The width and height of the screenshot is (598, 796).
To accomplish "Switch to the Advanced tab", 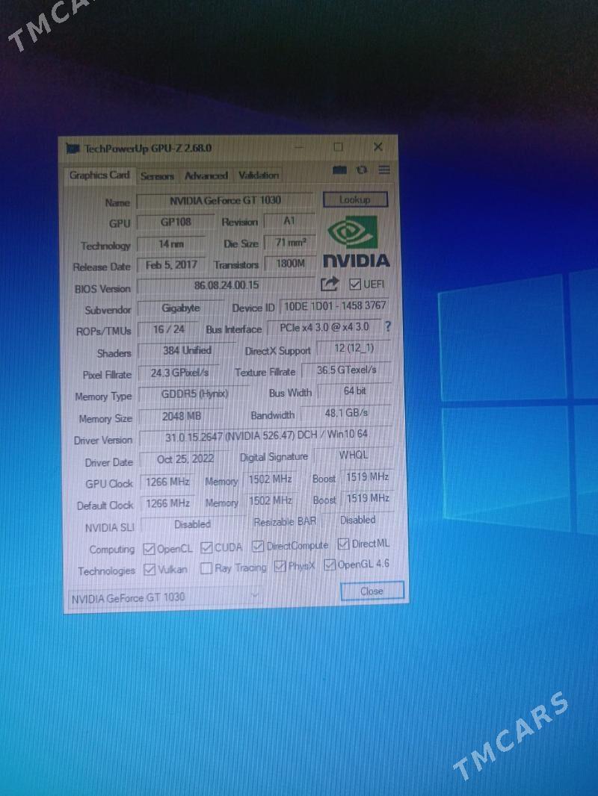I will [206, 175].
